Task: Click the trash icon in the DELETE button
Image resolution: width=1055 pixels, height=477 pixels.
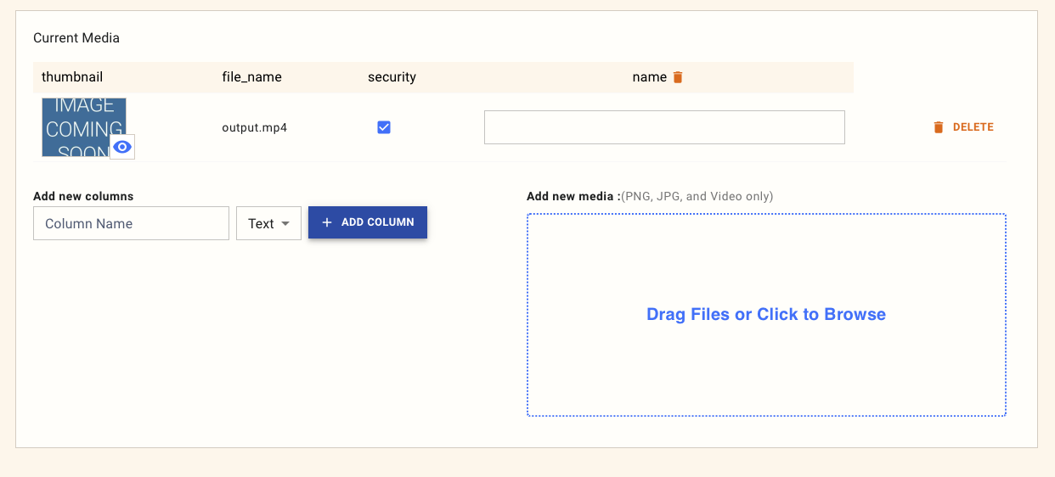Action: pos(939,127)
